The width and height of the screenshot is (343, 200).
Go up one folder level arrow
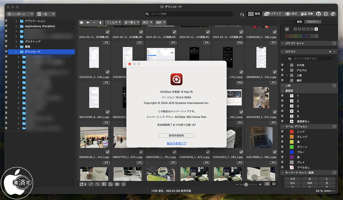(x=100, y=22)
